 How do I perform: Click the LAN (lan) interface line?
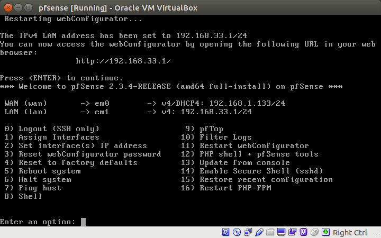128,112
